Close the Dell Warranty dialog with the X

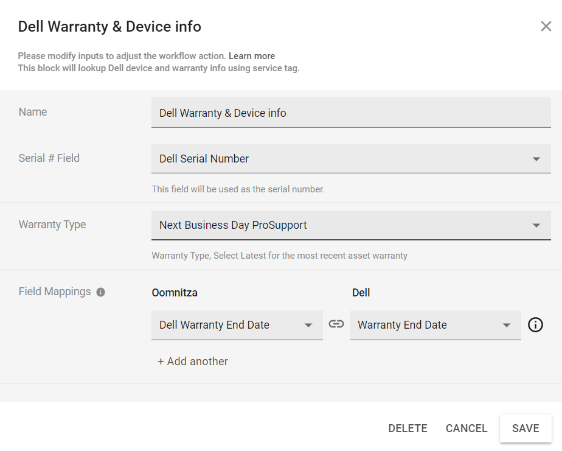coord(546,26)
